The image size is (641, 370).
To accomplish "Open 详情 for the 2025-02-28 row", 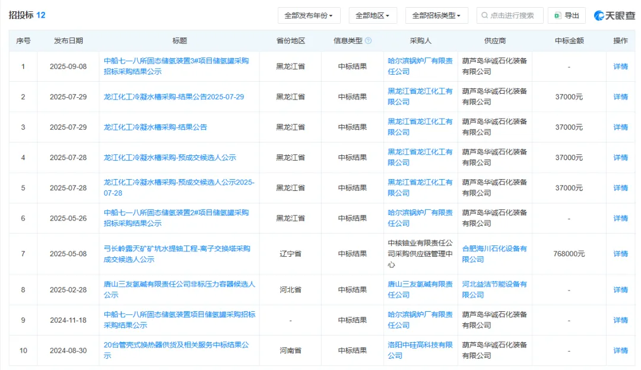I will [620, 289].
